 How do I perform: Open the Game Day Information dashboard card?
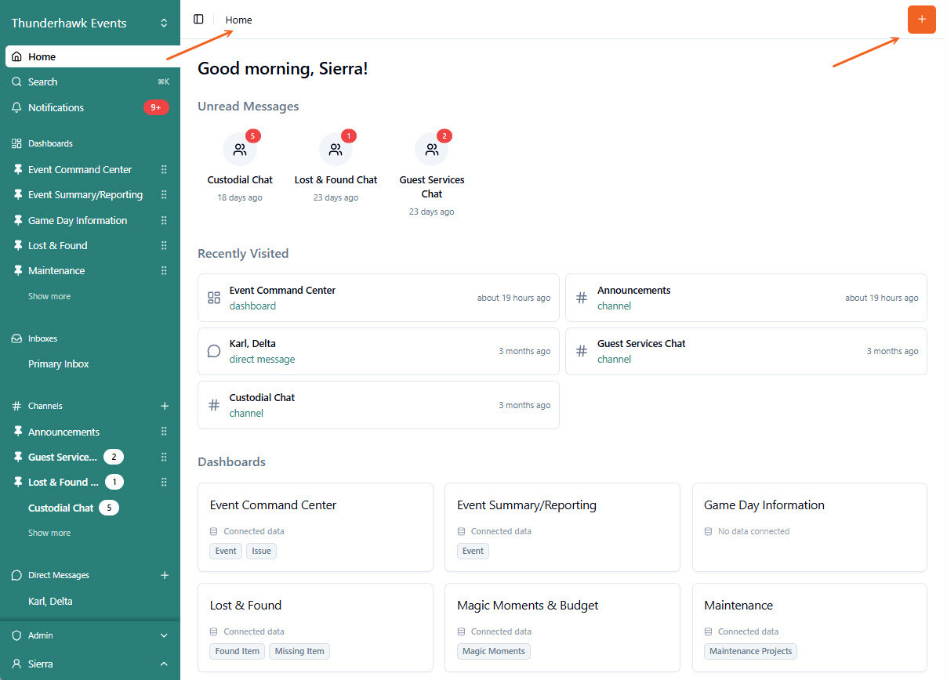coord(810,527)
